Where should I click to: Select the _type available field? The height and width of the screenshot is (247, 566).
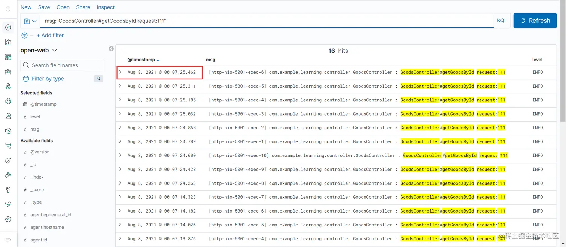coord(36,202)
